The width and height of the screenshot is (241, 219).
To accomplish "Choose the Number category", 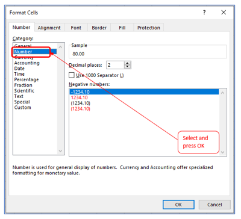I will coord(35,52).
